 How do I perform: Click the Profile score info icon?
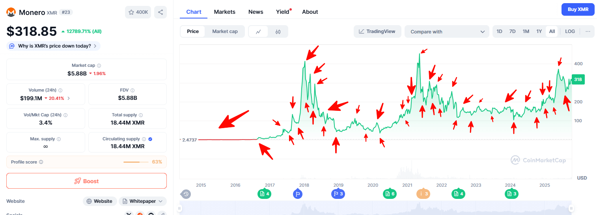coord(41,162)
